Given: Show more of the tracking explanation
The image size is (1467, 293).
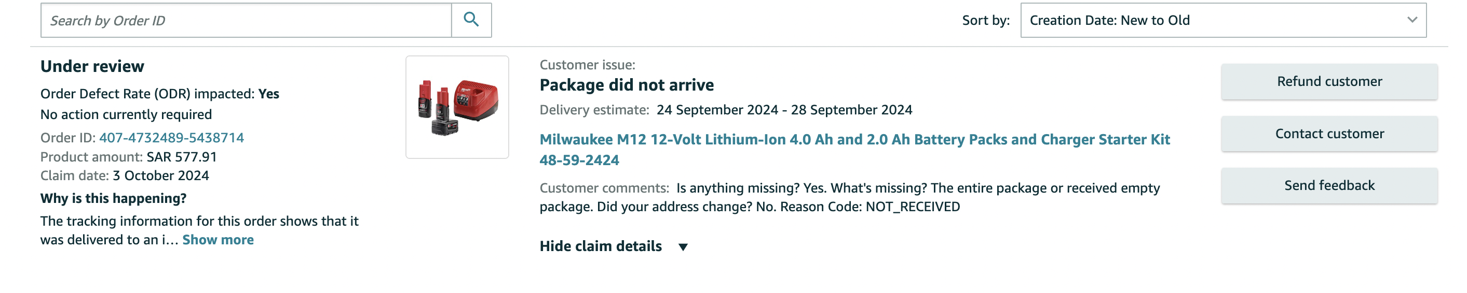Looking at the screenshot, I should coord(218,240).
